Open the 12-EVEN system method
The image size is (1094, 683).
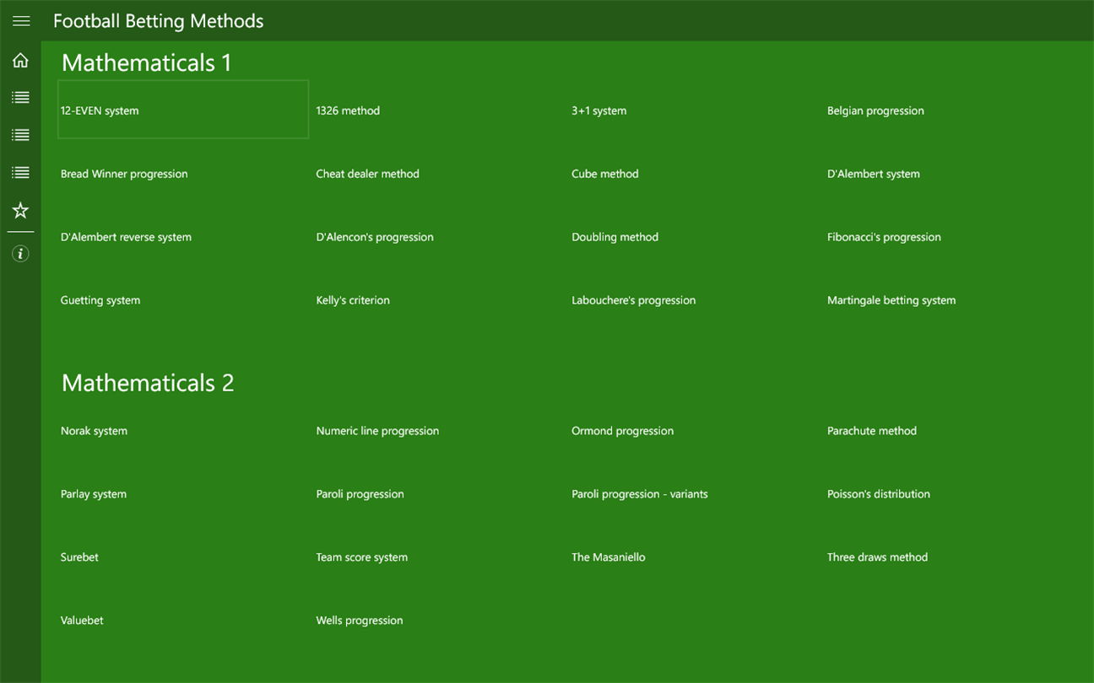coord(183,110)
